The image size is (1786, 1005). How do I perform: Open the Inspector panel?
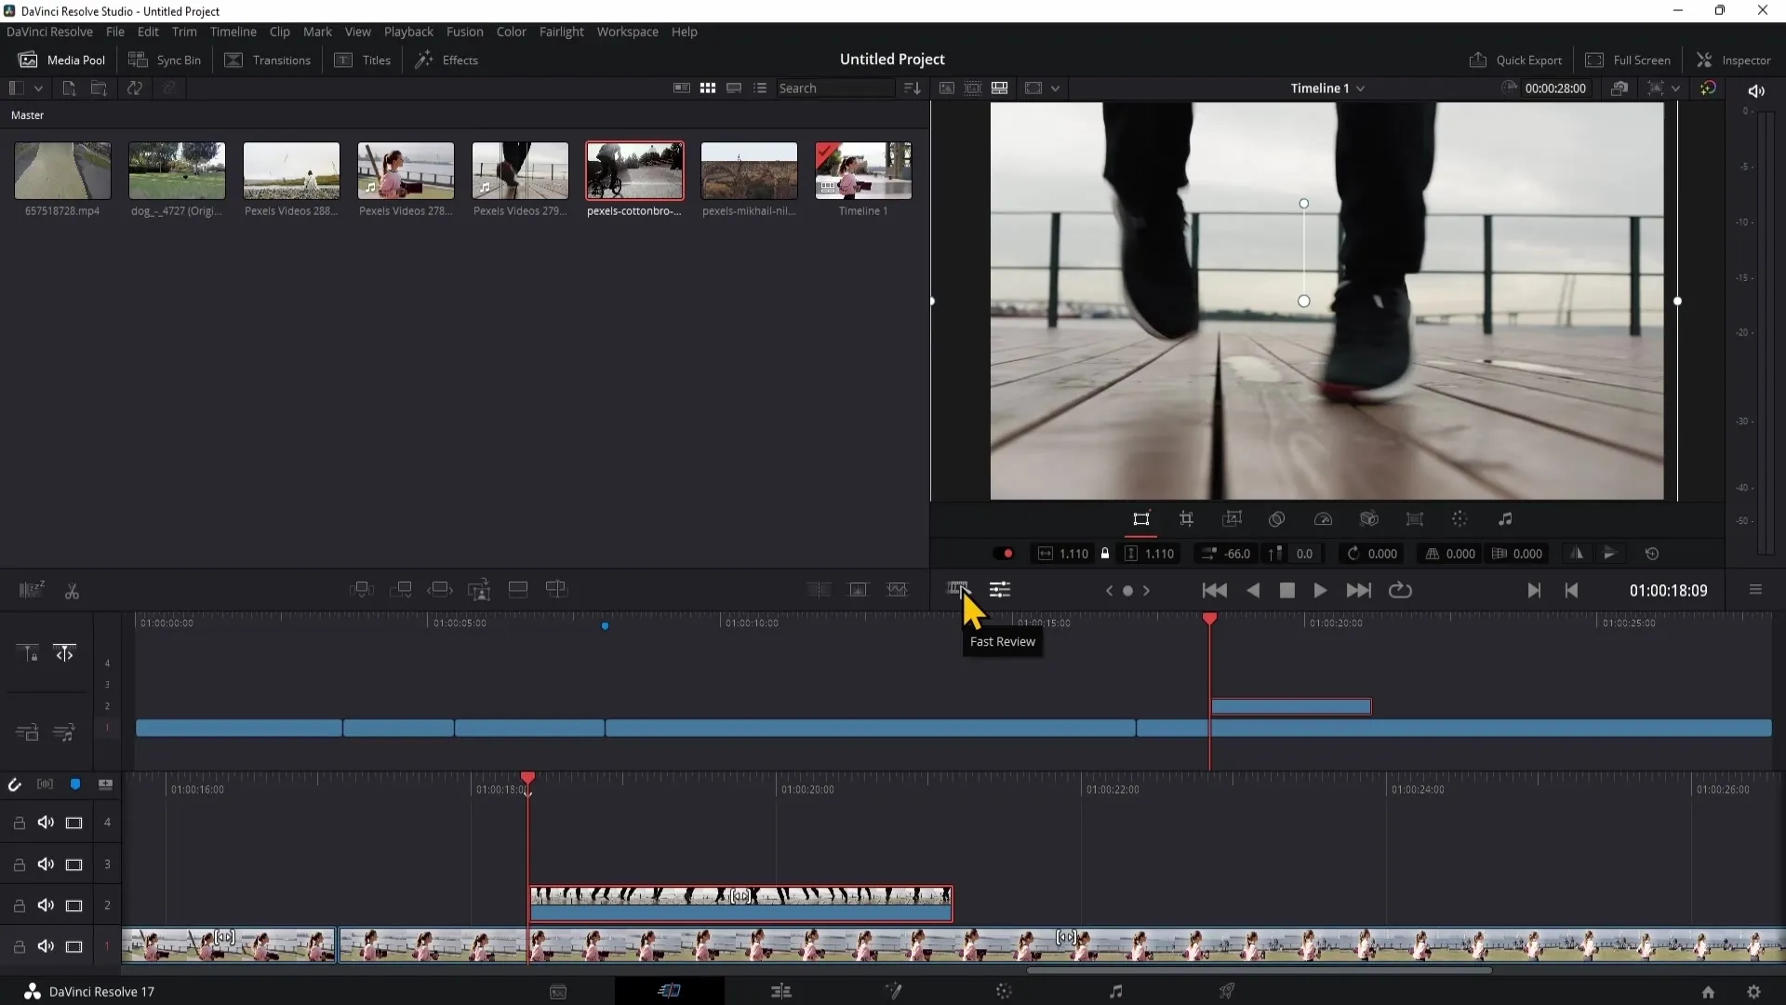[1734, 60]
